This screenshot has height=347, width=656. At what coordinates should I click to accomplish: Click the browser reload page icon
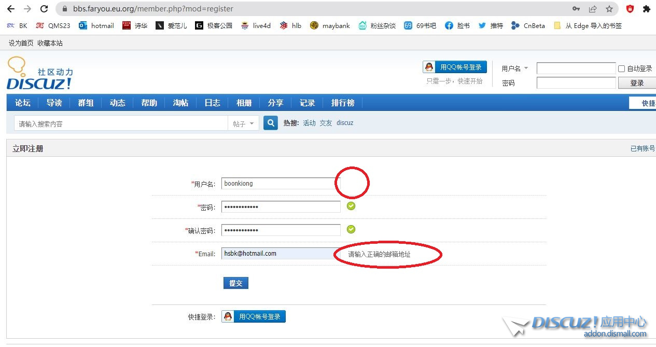(x=44, y=9)
